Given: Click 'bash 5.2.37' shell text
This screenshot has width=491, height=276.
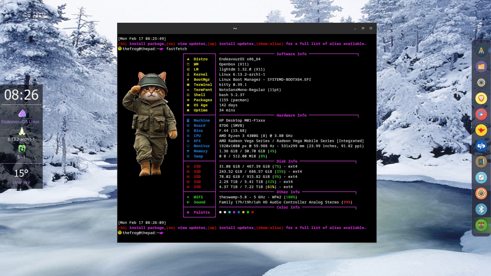Looking at the screenshot, I should pos(232,95).
